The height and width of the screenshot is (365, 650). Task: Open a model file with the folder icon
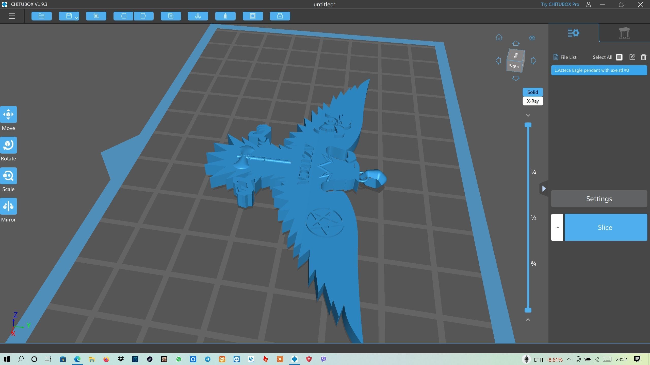[41, 16]
